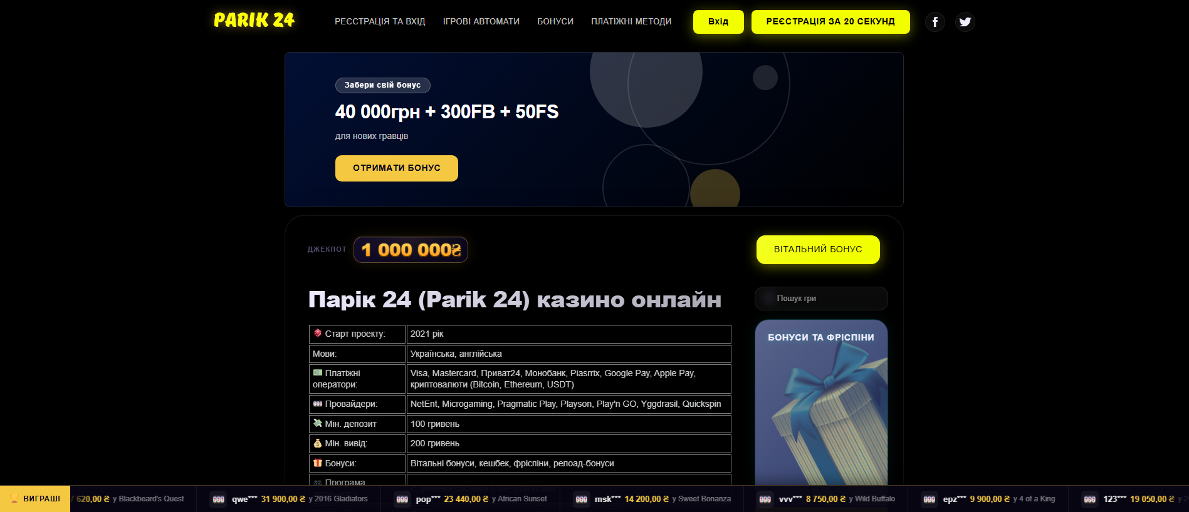Click the ВІТАЛЬНИЙ БОНУС button
Image resolution: width=1189 pixels, height=512 pixels.
(818, 250)
